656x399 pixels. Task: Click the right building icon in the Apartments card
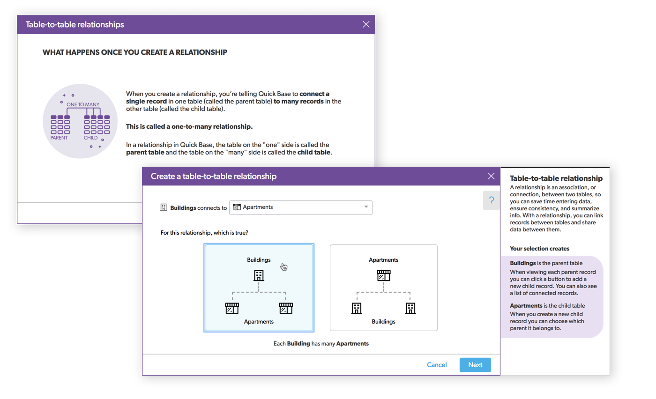click(410, 308)
